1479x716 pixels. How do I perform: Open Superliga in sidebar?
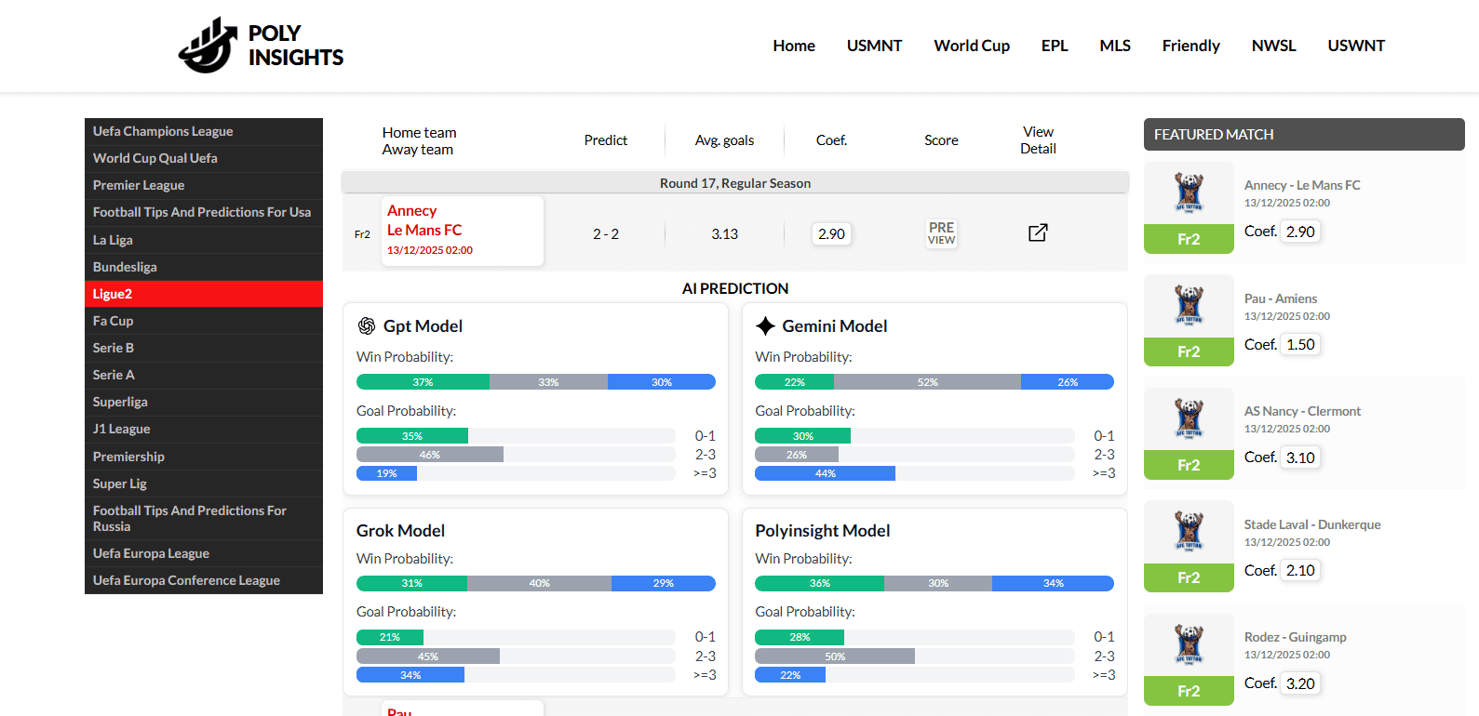coord(204,402)
